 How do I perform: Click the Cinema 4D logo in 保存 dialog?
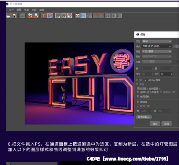pyautogui.click(x=138, y=34)
